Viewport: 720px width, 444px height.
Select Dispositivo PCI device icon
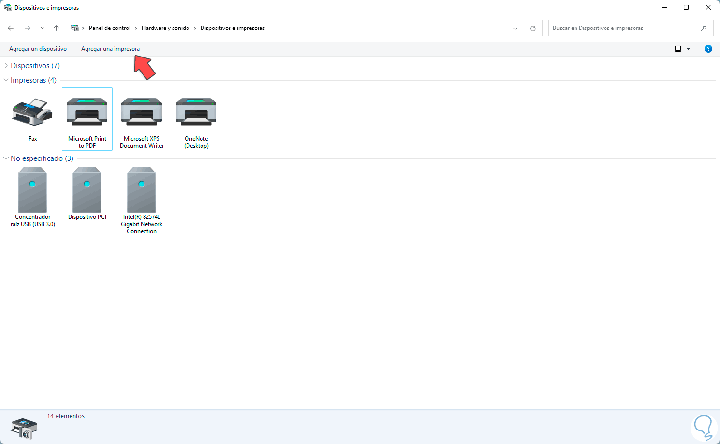pos(87,190)
